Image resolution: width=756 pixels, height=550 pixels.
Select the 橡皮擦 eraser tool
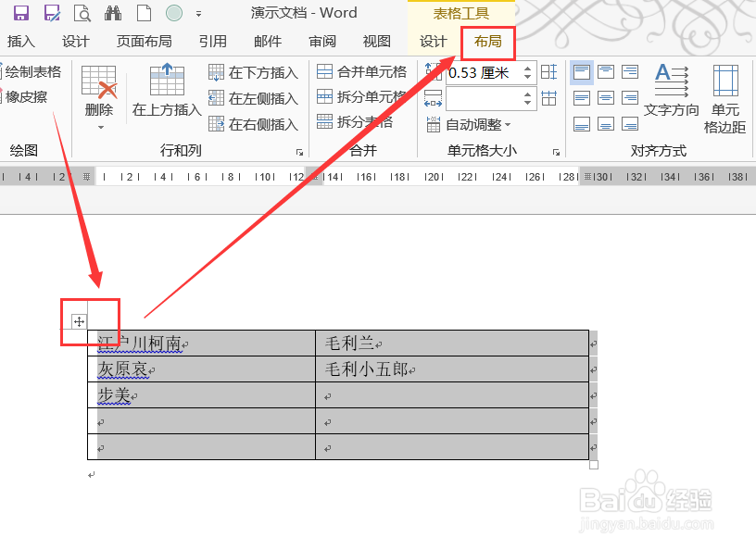tap(24, 97)
